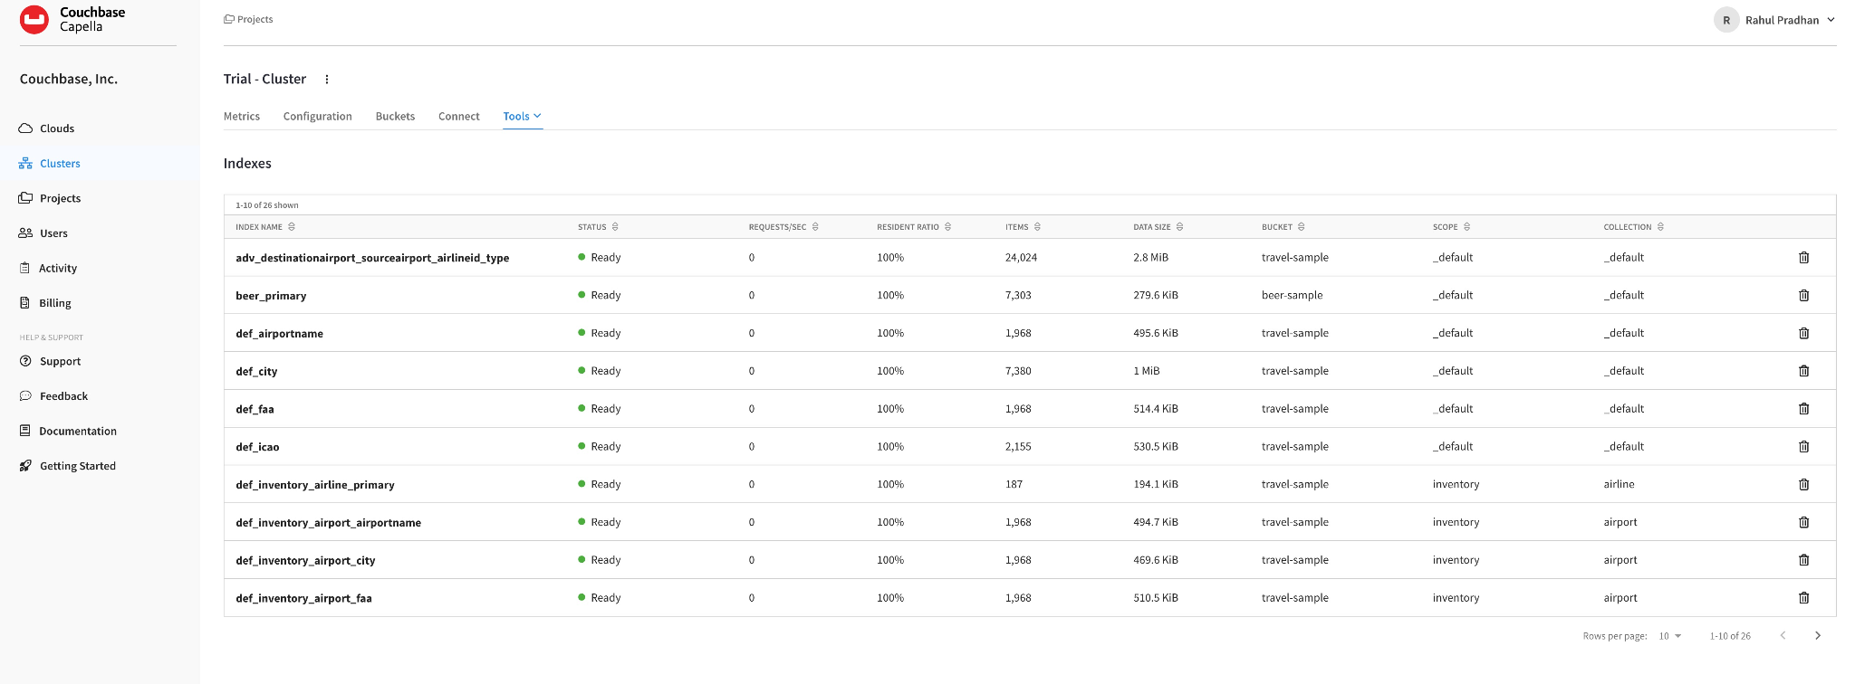
Task: Click the Trial - Cluster title
Action: click(x=264, y=79)
